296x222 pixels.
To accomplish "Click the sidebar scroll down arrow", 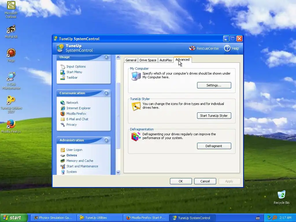I will [x=118, y=172].
